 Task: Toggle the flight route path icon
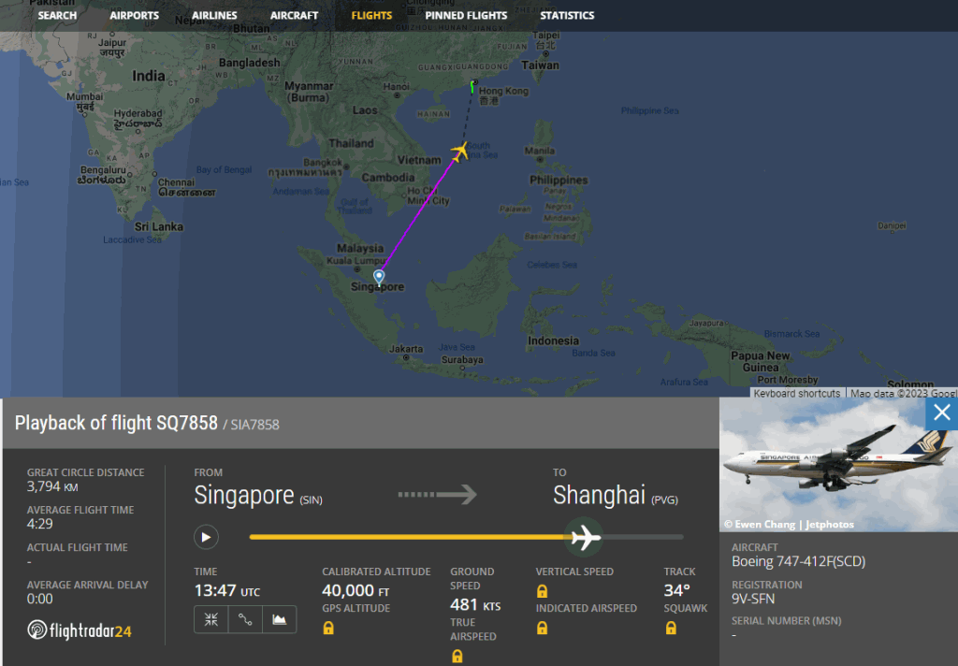[245, 619]
